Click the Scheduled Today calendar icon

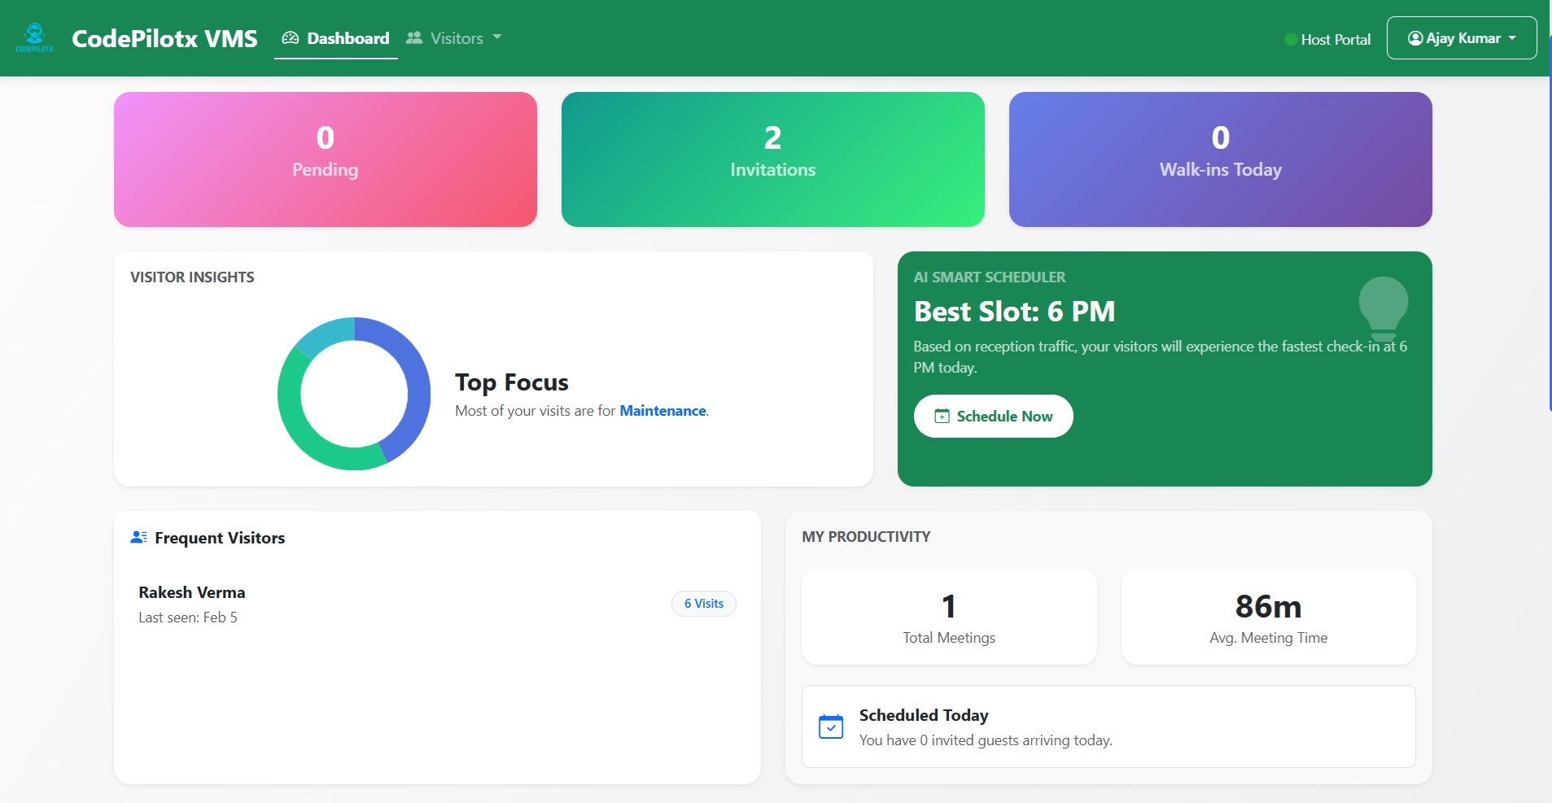click(x=830, y=726)
